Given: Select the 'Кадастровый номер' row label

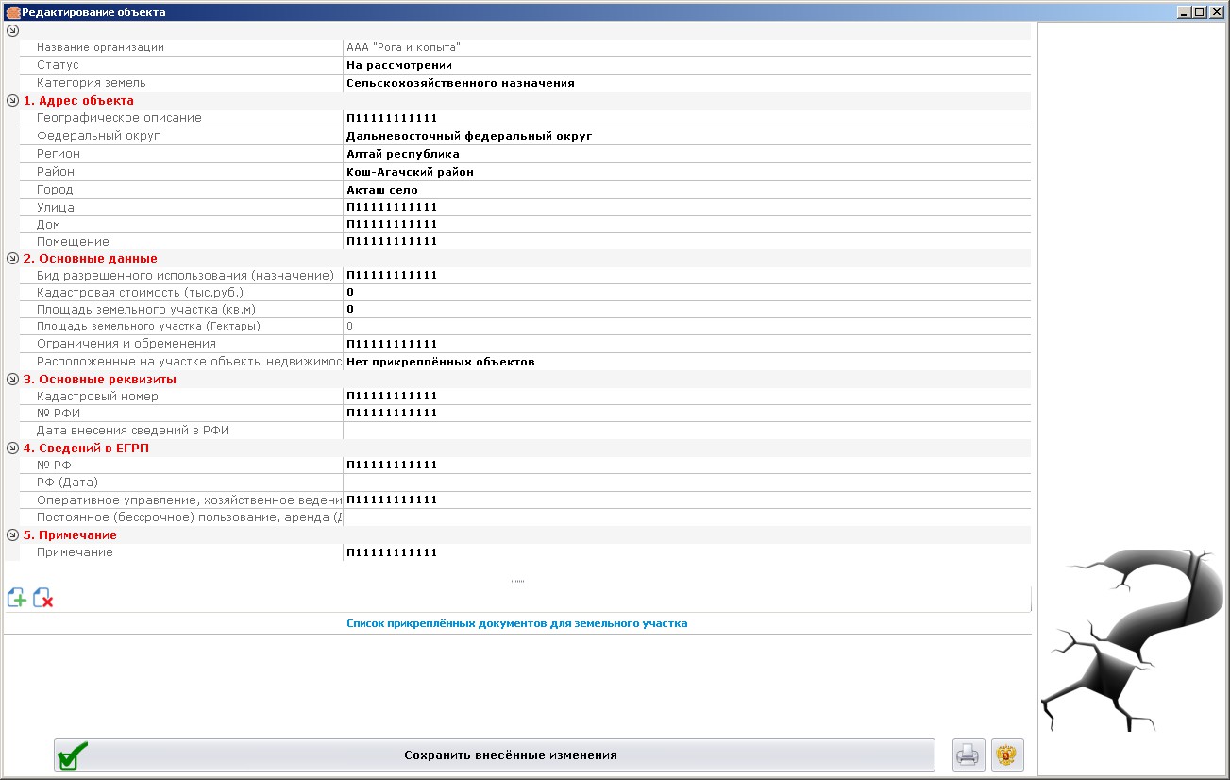Looking at the screenshot, I should [x=97, y=396].
